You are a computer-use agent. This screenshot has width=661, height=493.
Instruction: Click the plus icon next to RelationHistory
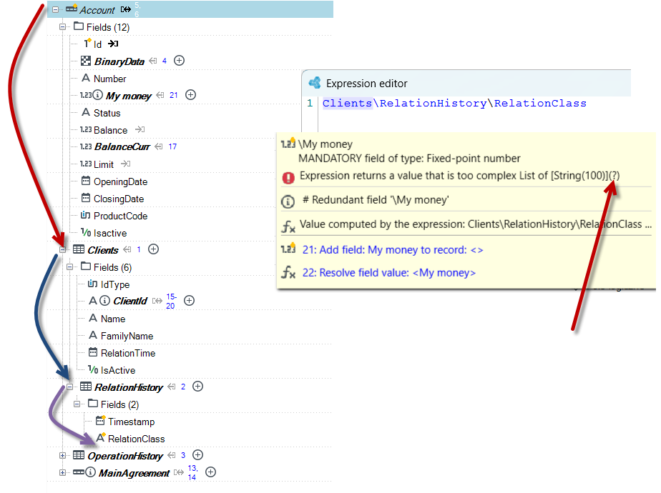click(197, 387)
